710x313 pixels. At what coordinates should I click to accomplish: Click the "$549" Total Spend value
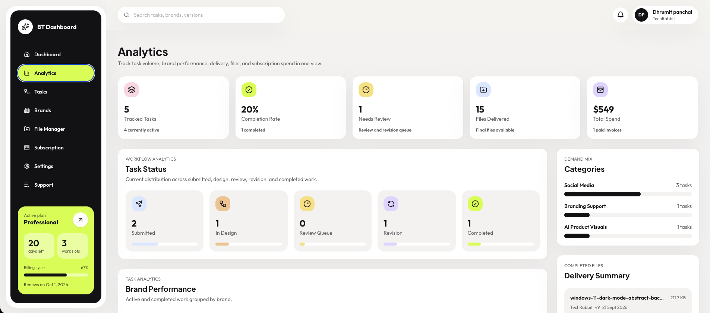pyautogui.click(x=603, y=110)
